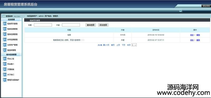Click the 标题 column header

click(69, 30)
